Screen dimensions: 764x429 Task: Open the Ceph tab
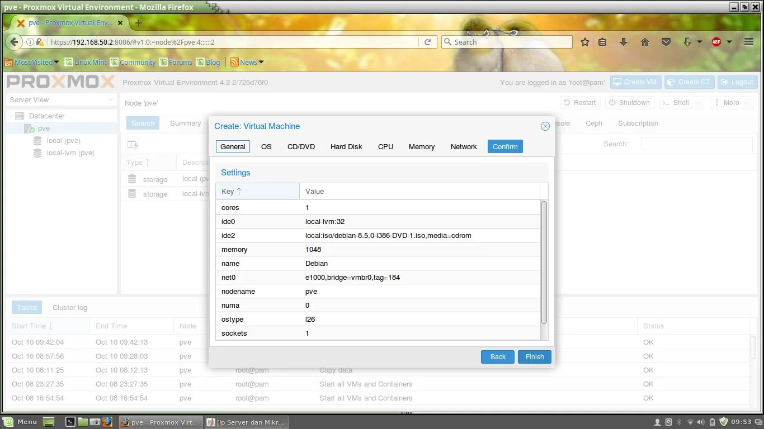(x=594, y=123)
